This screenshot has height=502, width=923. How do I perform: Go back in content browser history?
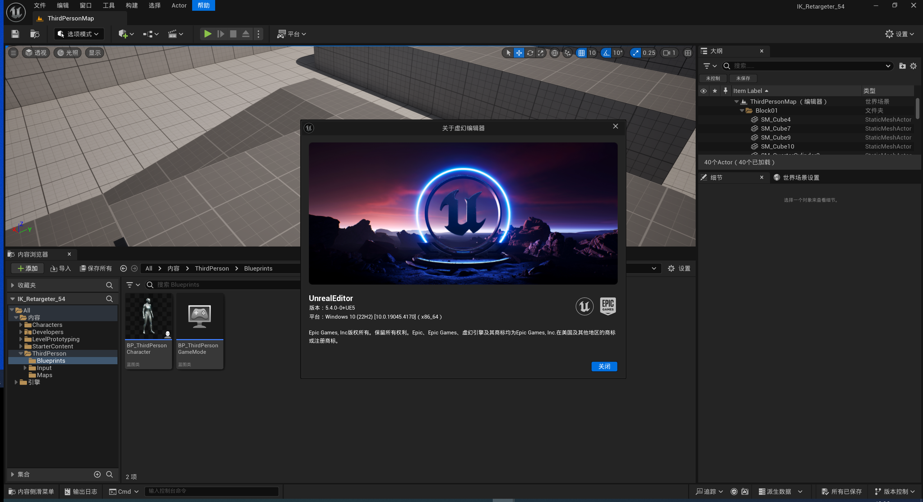(123, 268)
